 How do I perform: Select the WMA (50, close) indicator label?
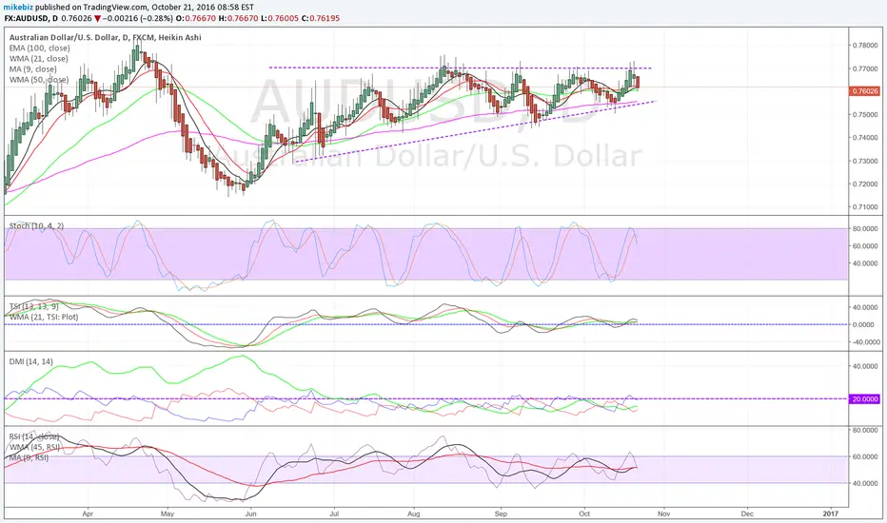pos(38,80)
